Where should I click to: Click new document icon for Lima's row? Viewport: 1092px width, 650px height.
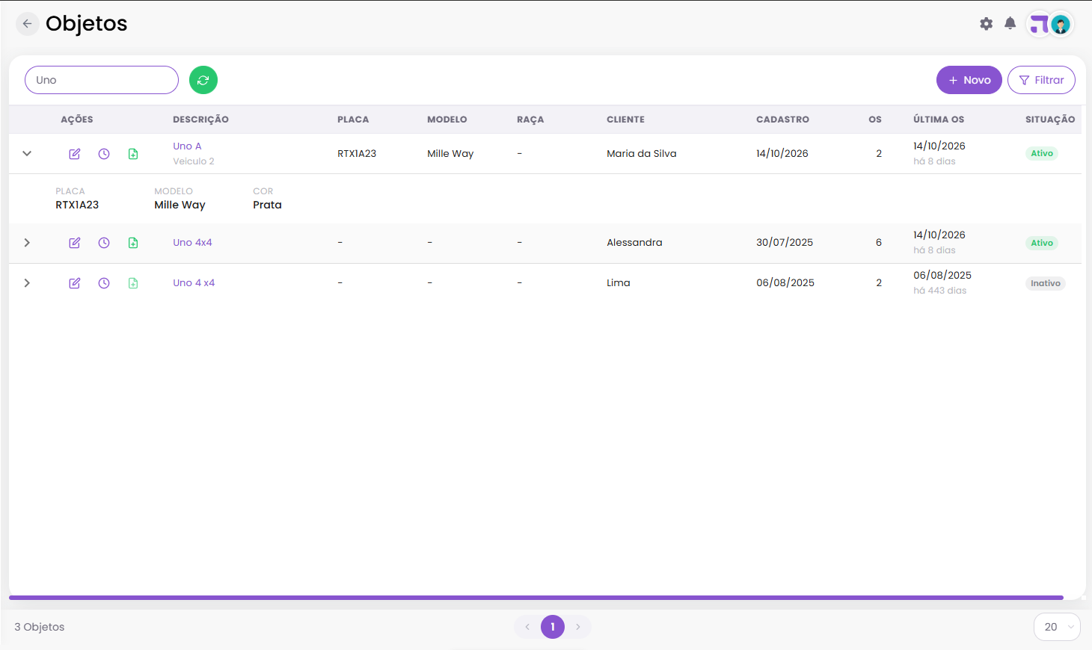(133, 283)
